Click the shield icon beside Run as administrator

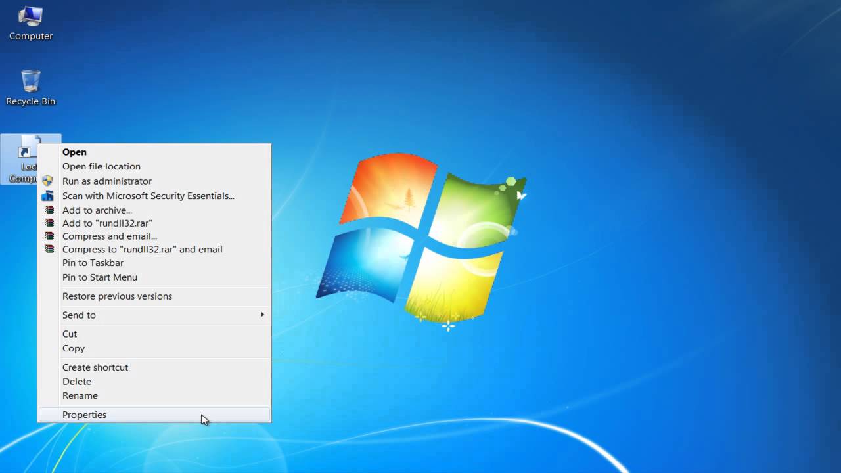click(x=47, y=181)
